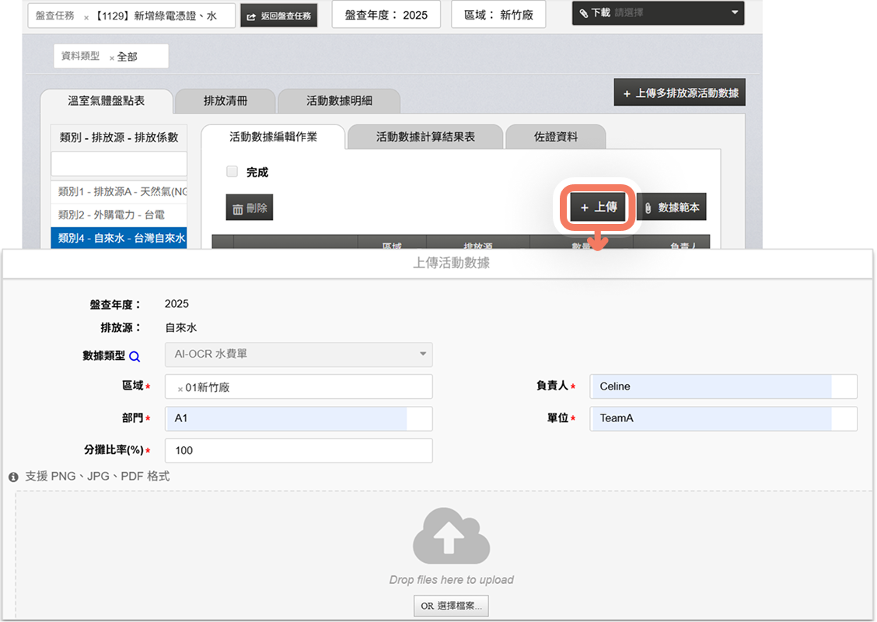The height and width of the screenshot is (622, 877).
Task: Clear the 全部 data type tag
Action: 112,58
